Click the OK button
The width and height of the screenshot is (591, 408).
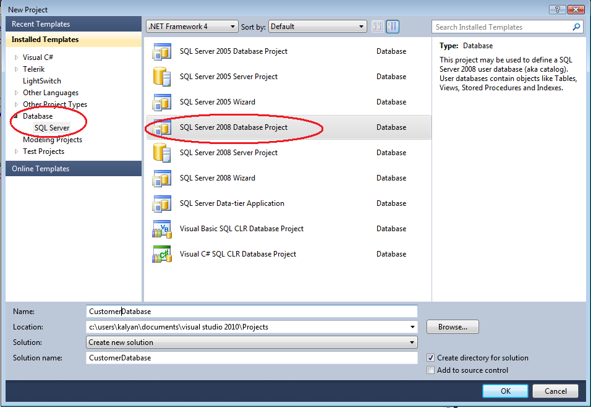coord(506,391)
